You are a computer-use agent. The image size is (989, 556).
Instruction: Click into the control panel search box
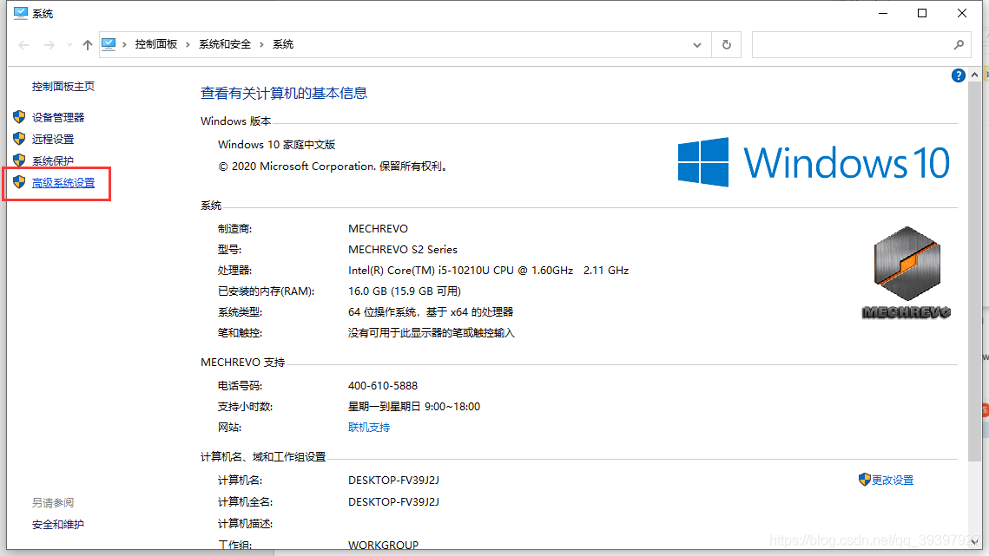(x=861, y=45)
